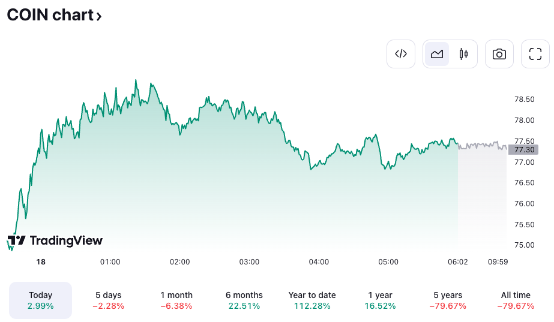Switch to candlestick chart style
The image size is (554, 322).
[x=463, y=54]
